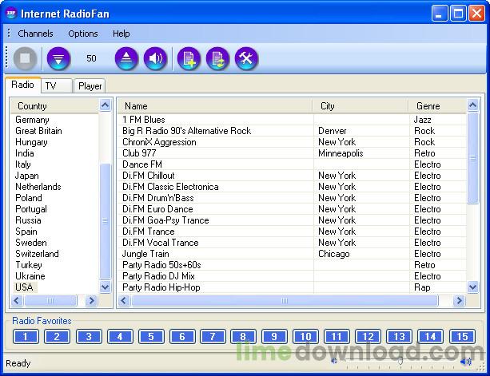Image resolution: width=490 pixels, height=376 pixels.
Task: Click the add channel document icon
Action: click(x=189, y=58)
